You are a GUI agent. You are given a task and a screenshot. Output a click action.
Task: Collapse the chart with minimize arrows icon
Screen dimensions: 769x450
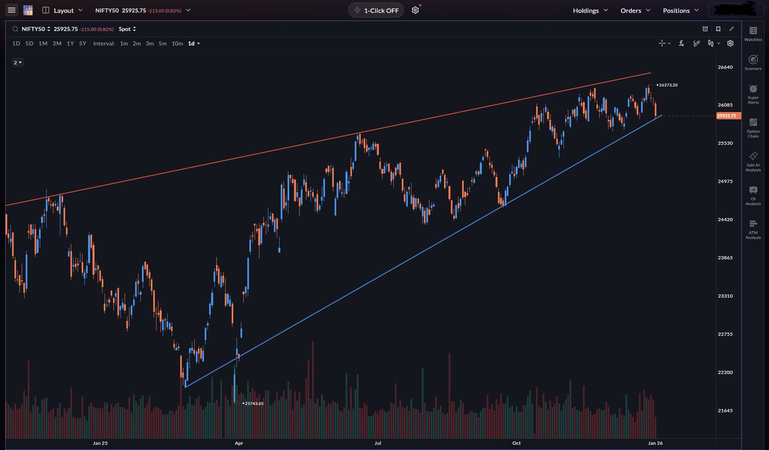point(731,29)
